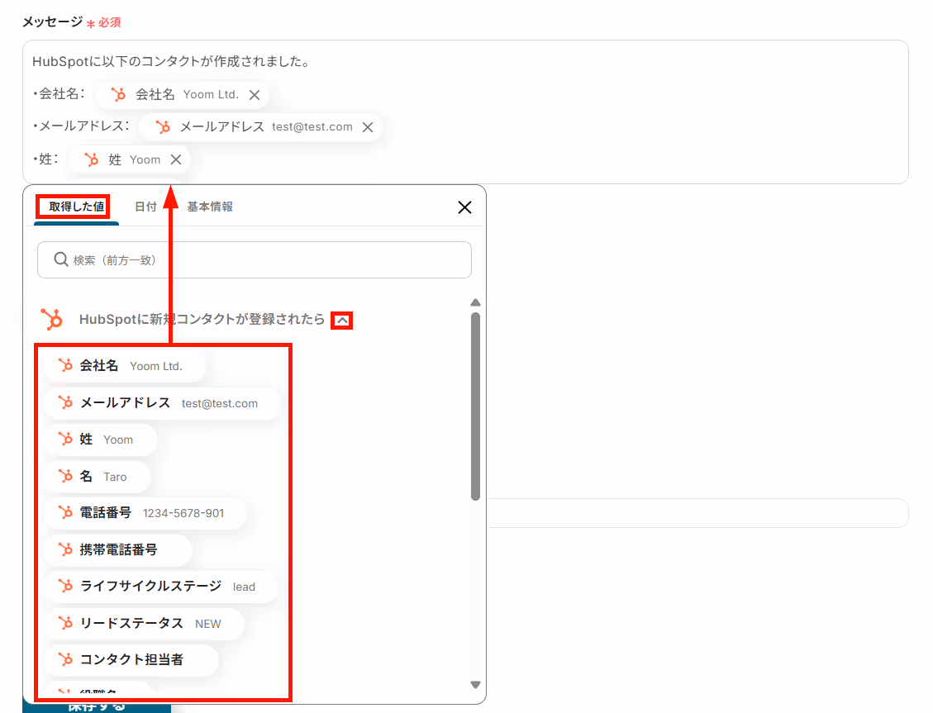
Task: Click the scrollbar down arrow in list
Action: (475, 684)
